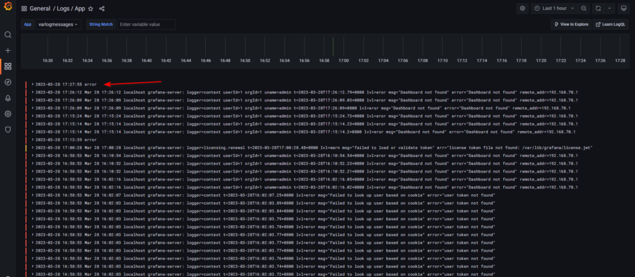Screen dimensions: 635x277
Task: Open dashboard settings gear in top bar
Action: [522, 9]
